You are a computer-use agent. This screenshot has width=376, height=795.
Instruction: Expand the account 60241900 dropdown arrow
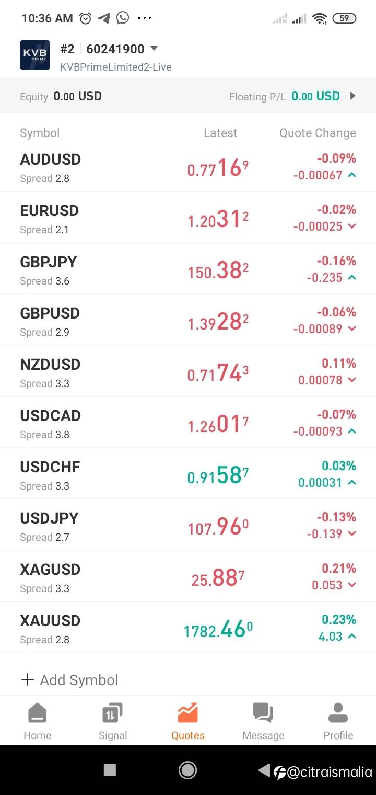[x=154, y=49]
